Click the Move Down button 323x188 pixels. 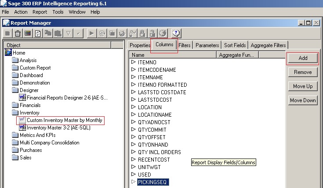(303, 100)
